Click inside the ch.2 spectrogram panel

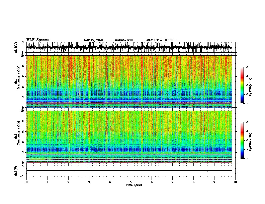coord(129,137)
